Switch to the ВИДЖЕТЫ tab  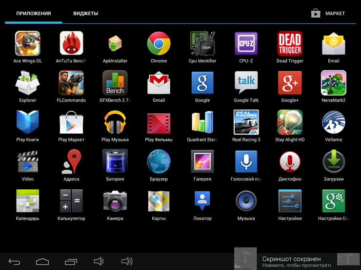coord(86,14)
